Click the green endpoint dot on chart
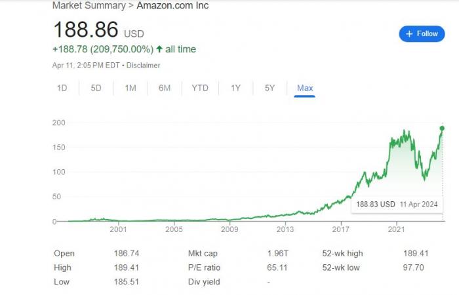 (442, 128)
